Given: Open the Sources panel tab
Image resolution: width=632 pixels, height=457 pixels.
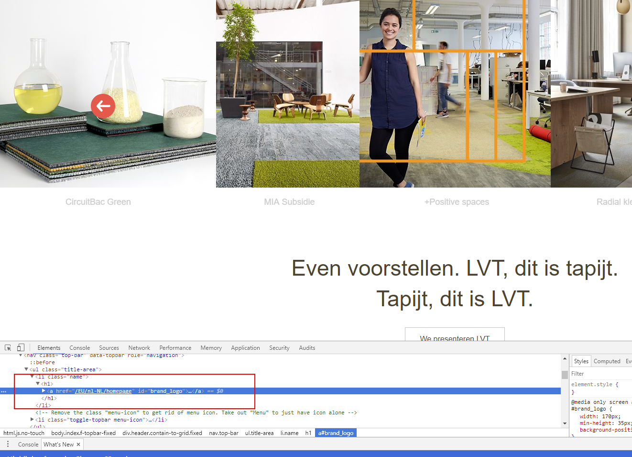Looking at the screenshot, I should (109, 348).
